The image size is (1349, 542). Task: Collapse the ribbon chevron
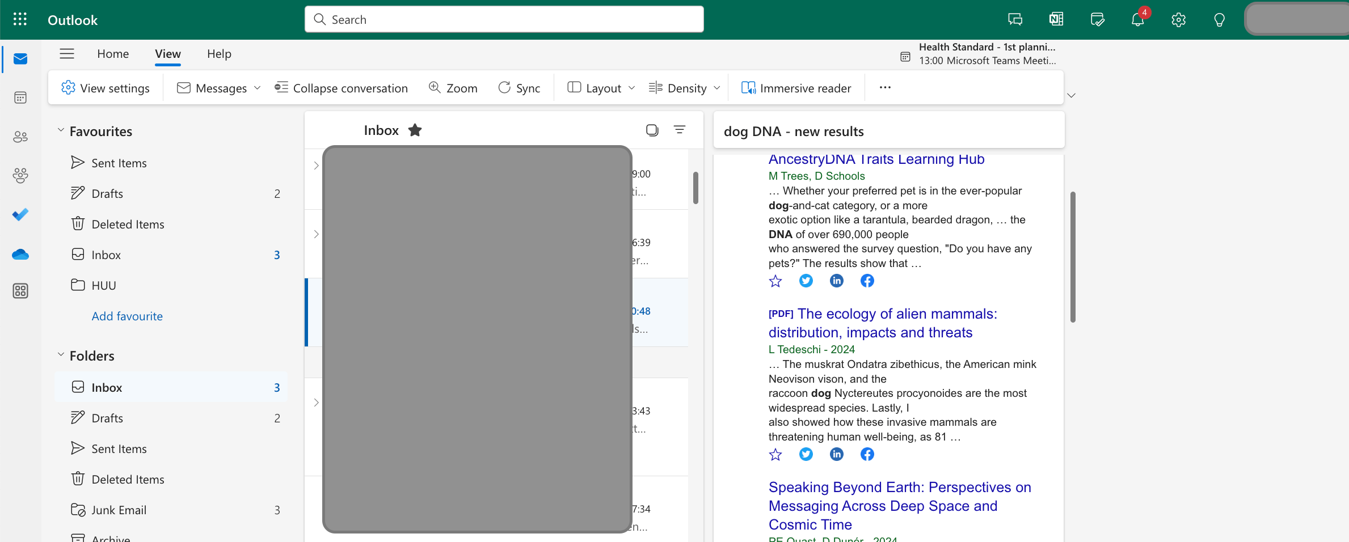tap(1071, 95)
